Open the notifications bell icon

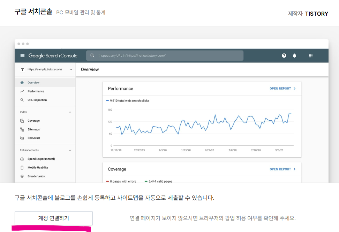pos(294,56)
